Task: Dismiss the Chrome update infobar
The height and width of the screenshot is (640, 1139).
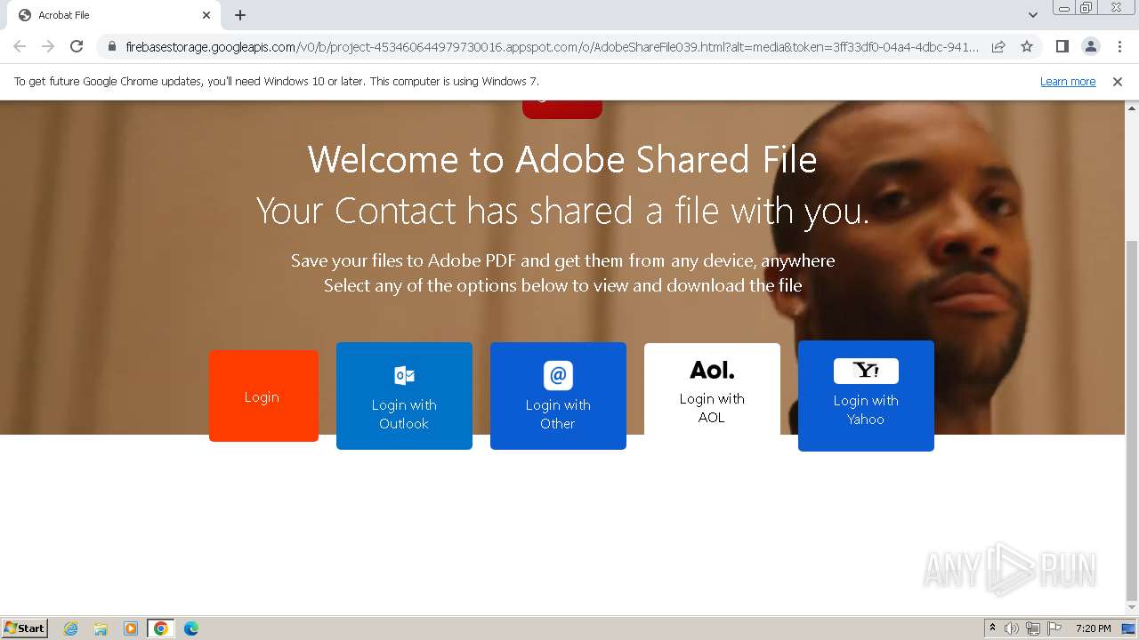Action: [1118, 81]
